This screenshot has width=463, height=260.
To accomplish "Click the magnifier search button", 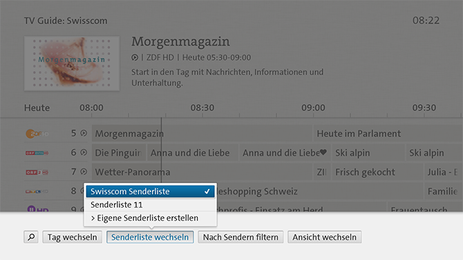I will [31, 237].
